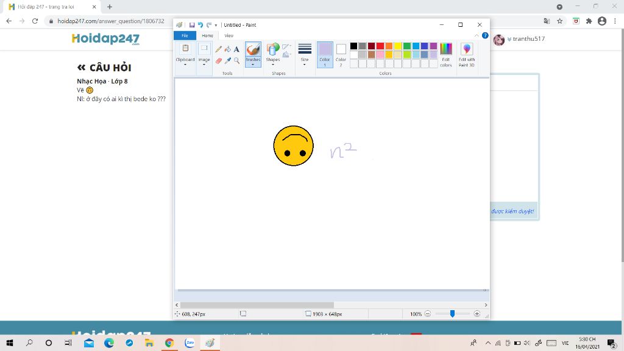Click the zoom in plus button in Paint

click(477, 314)
